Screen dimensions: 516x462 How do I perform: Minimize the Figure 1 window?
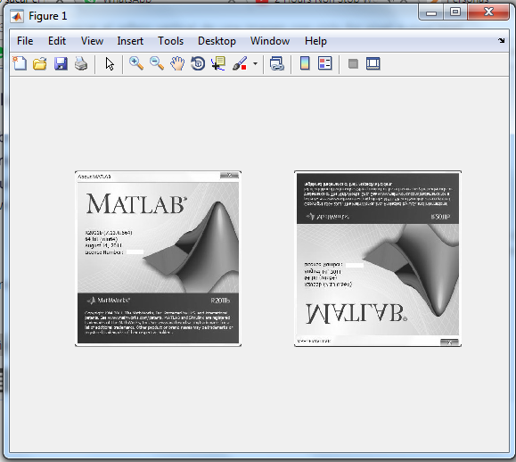(431, 12)
